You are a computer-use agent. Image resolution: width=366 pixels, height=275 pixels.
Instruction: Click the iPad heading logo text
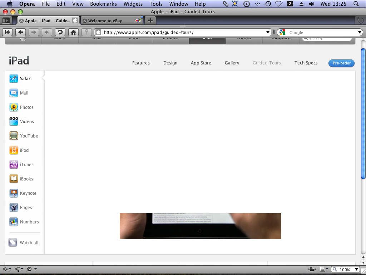click(x=19, y=61)
